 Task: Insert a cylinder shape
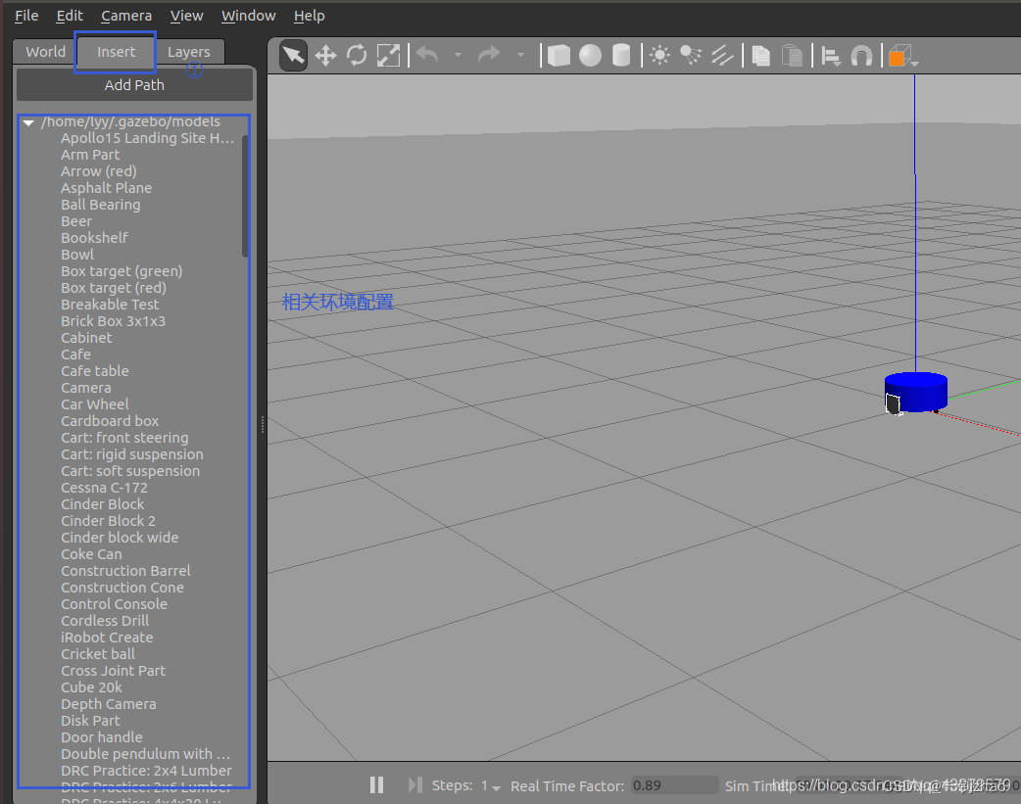tap(621, 56)
